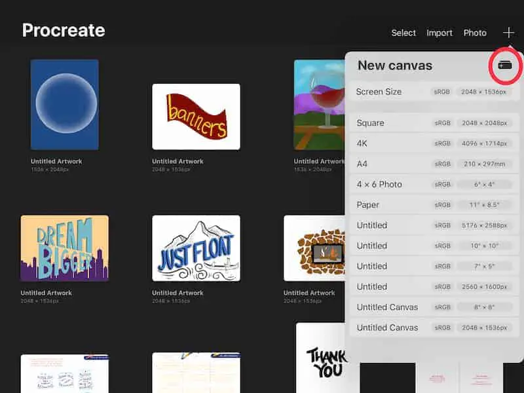524x393 pixels.
Task: Click the Procreate gallery title
Action: (x=64, y=30)
